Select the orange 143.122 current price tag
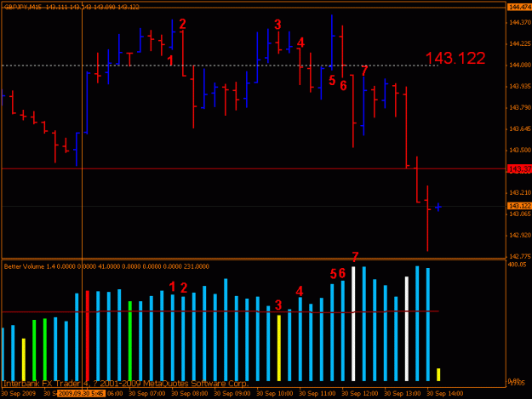Screen dimensions: 532x399 pos(519,206)
